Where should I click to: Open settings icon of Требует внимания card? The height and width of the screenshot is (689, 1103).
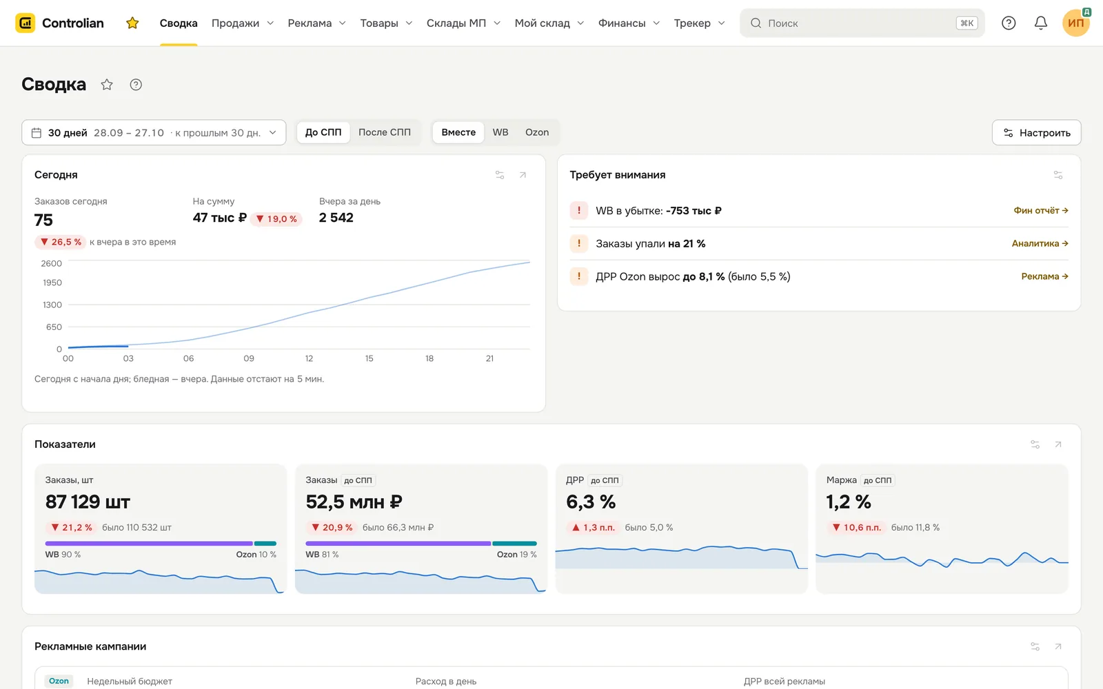pyautogui.click(x=1058, y=175)
